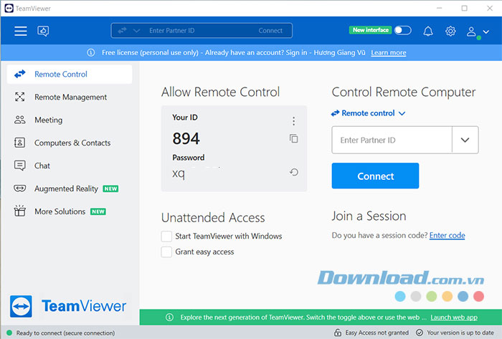Copy Your ID using copy icon

pyautogui.click(x=293, y=138)
